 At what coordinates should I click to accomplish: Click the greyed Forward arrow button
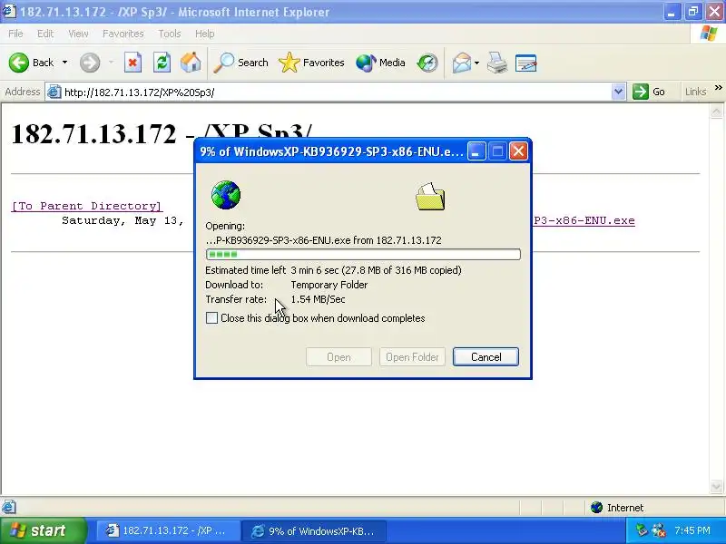pyautogui.click(x=90, y=63)
